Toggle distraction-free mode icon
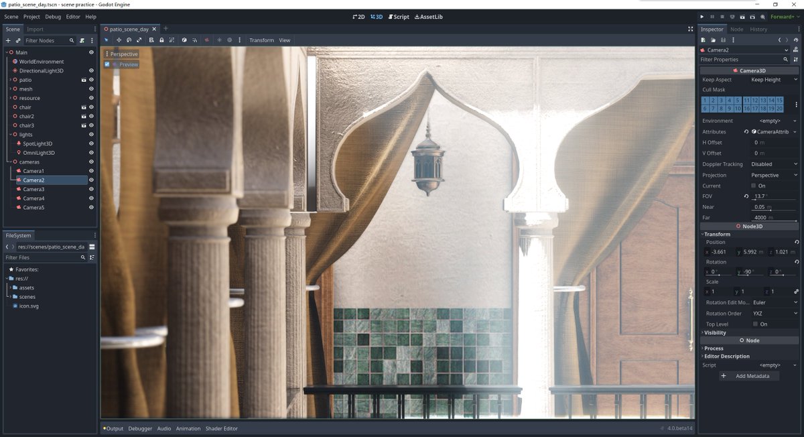804x437 pixels. (x=691, y=29)
